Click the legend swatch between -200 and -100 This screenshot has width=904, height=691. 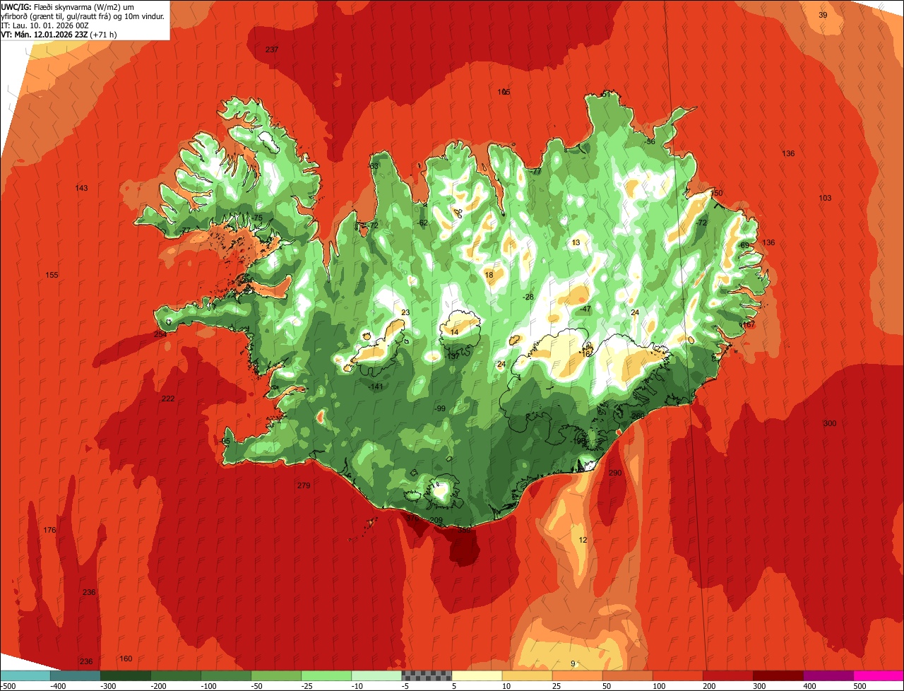[x=176, y=675]
